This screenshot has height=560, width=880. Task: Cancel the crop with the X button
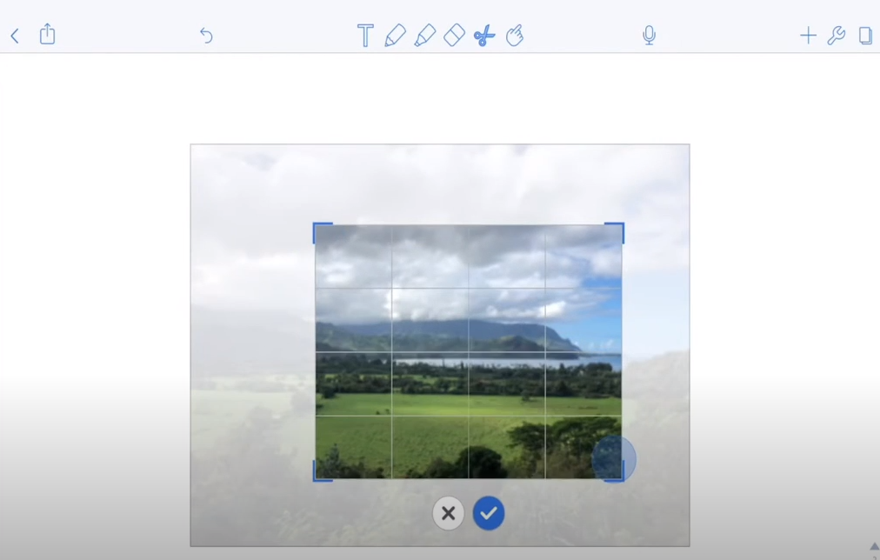tap(449, 513)
